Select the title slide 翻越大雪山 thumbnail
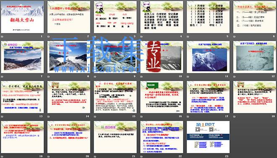This screenshot has width=277, height=158. [x=22, y=17]
